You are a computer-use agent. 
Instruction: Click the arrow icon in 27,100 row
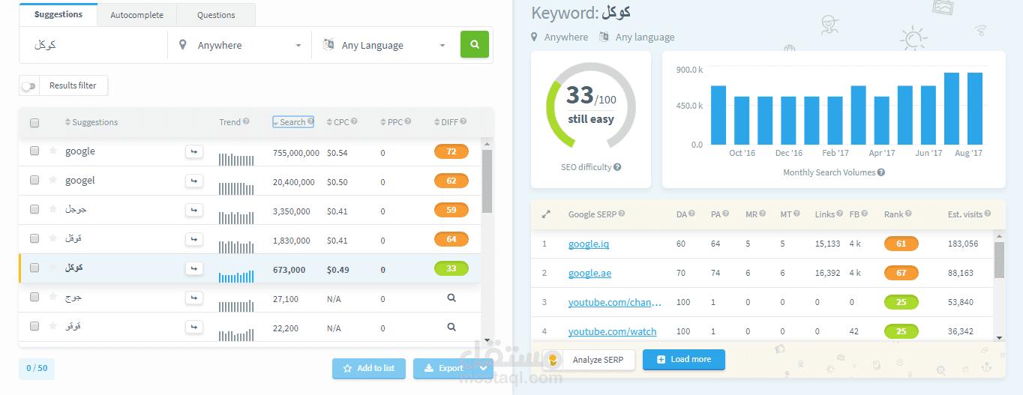[194, 298]
